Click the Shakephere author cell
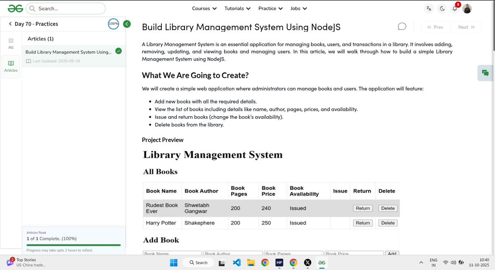Screen dimensions: 495x270 [x=205, y=223]
